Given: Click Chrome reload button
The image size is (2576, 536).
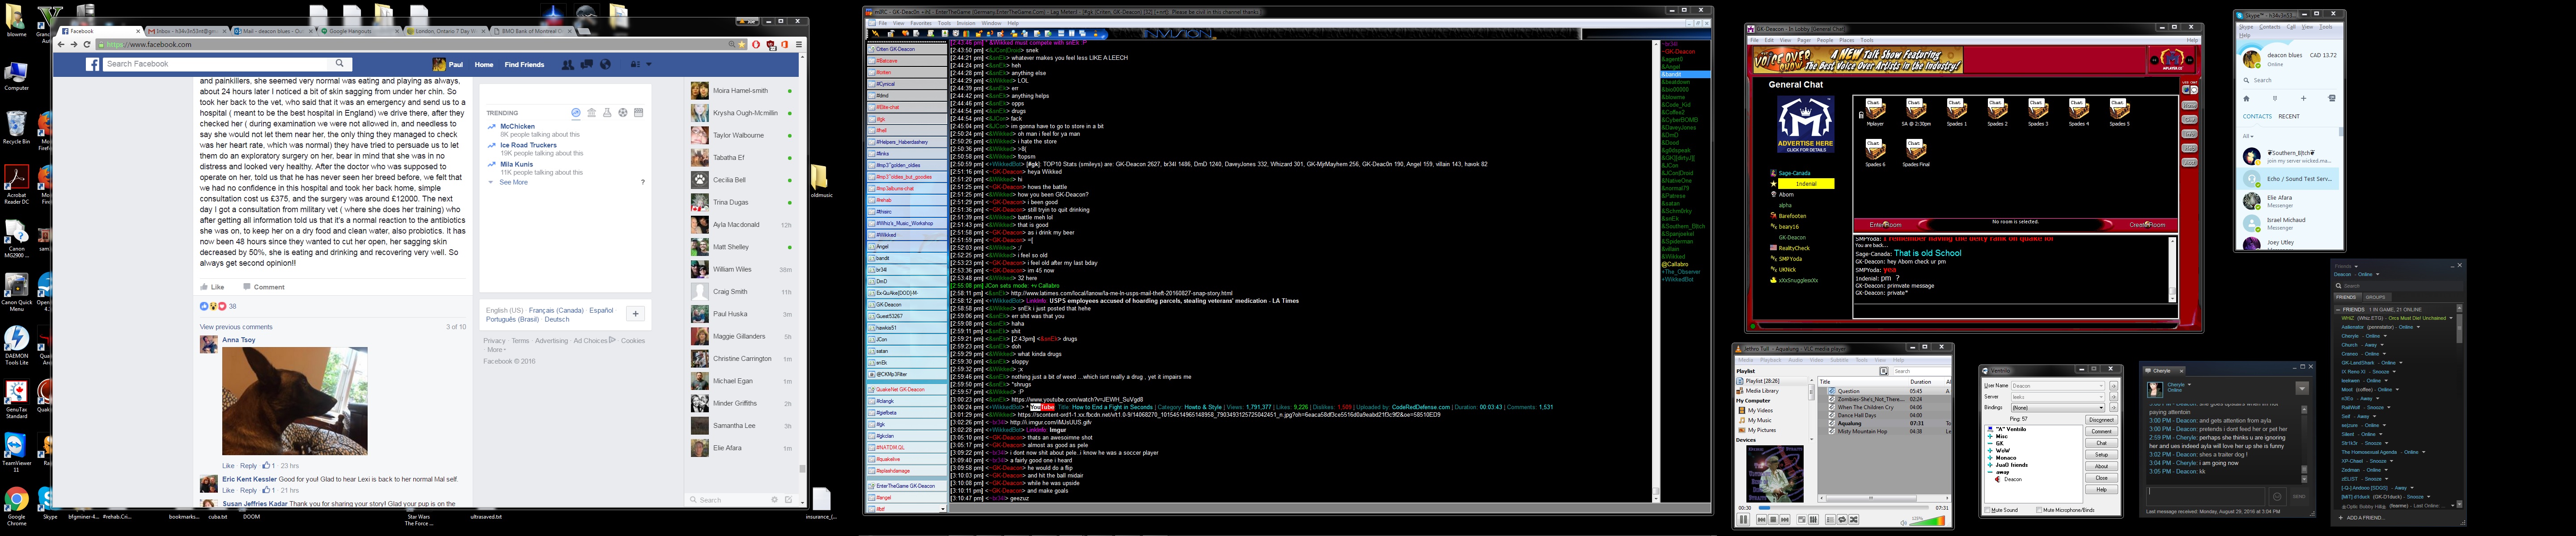Looking at the screenshot, I should click(87, 45).
